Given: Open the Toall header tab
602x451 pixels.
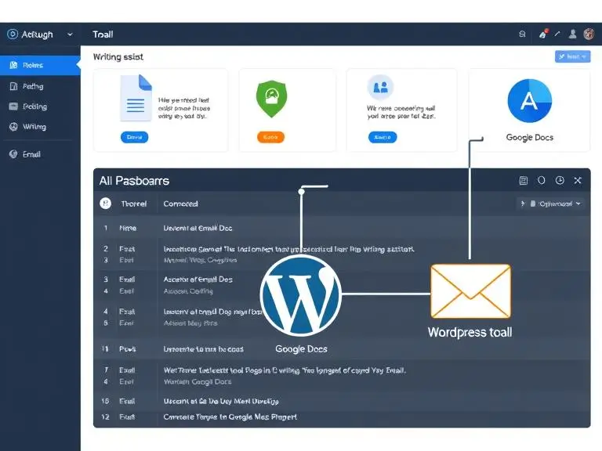Looking at the screenshot, I should [103, 34].
